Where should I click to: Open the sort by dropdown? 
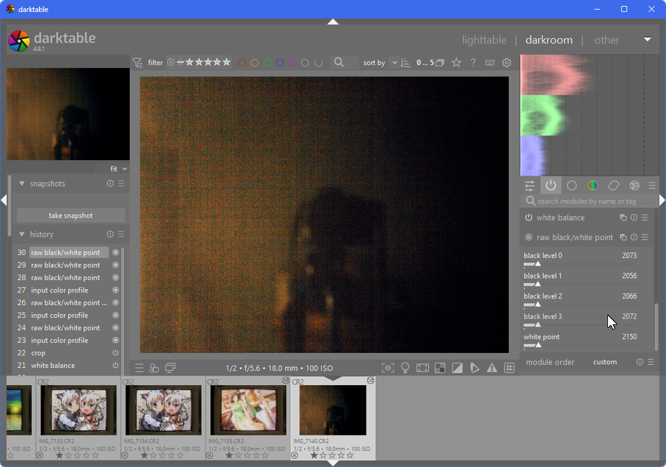tap(394, 63)
